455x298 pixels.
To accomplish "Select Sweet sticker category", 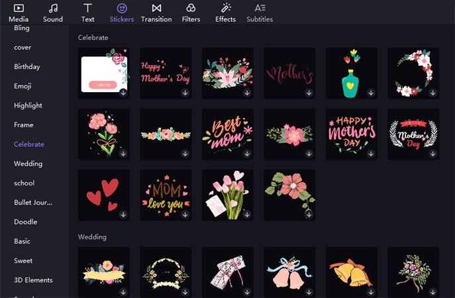I will pos(23,260).
